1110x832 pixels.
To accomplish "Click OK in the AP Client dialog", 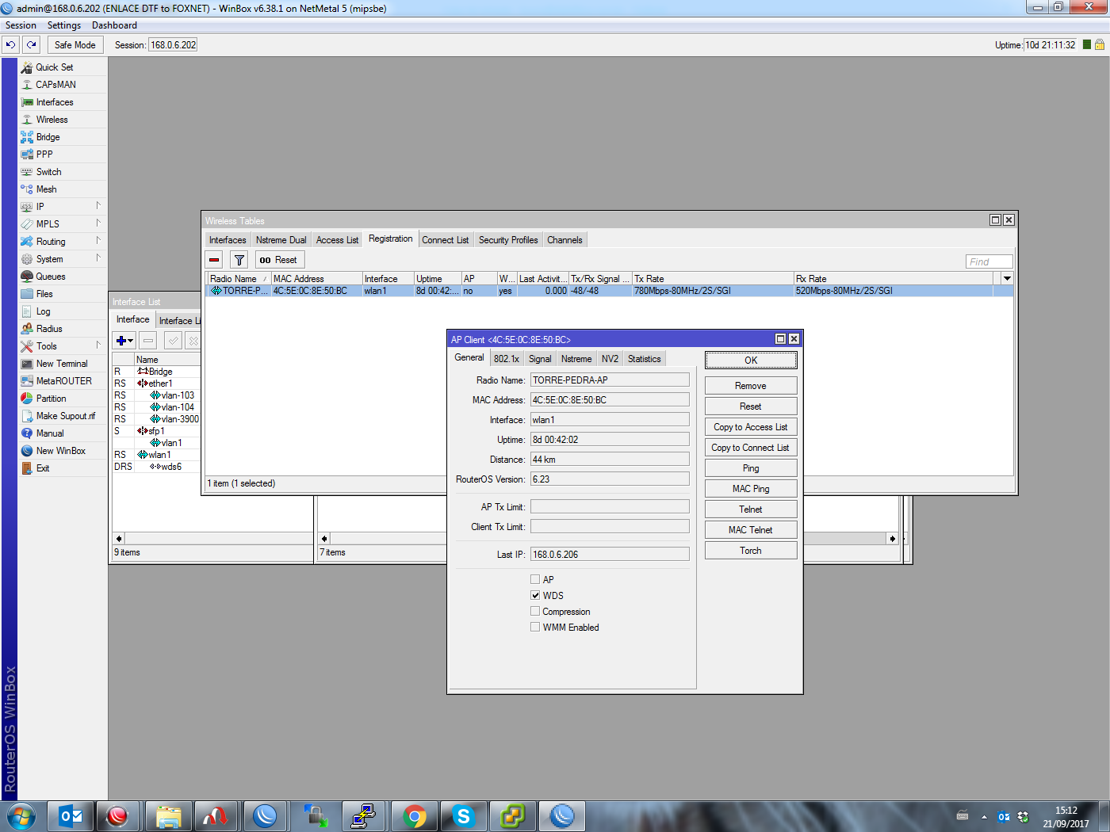I will coord(751,361).
